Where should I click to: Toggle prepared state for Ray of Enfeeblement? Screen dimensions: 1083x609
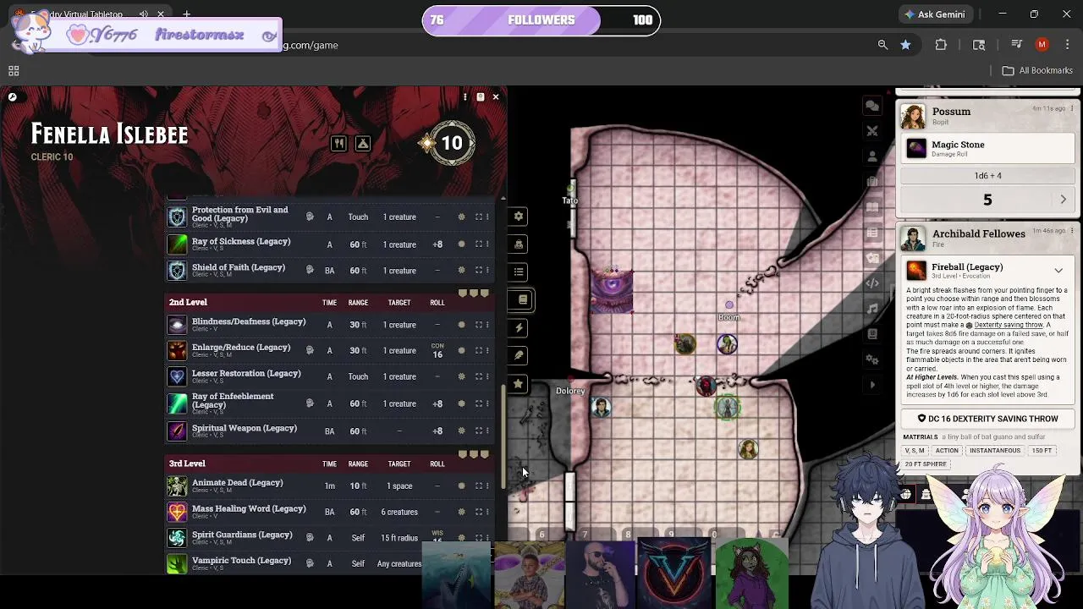pyautogui.click(x=461, y=403)
